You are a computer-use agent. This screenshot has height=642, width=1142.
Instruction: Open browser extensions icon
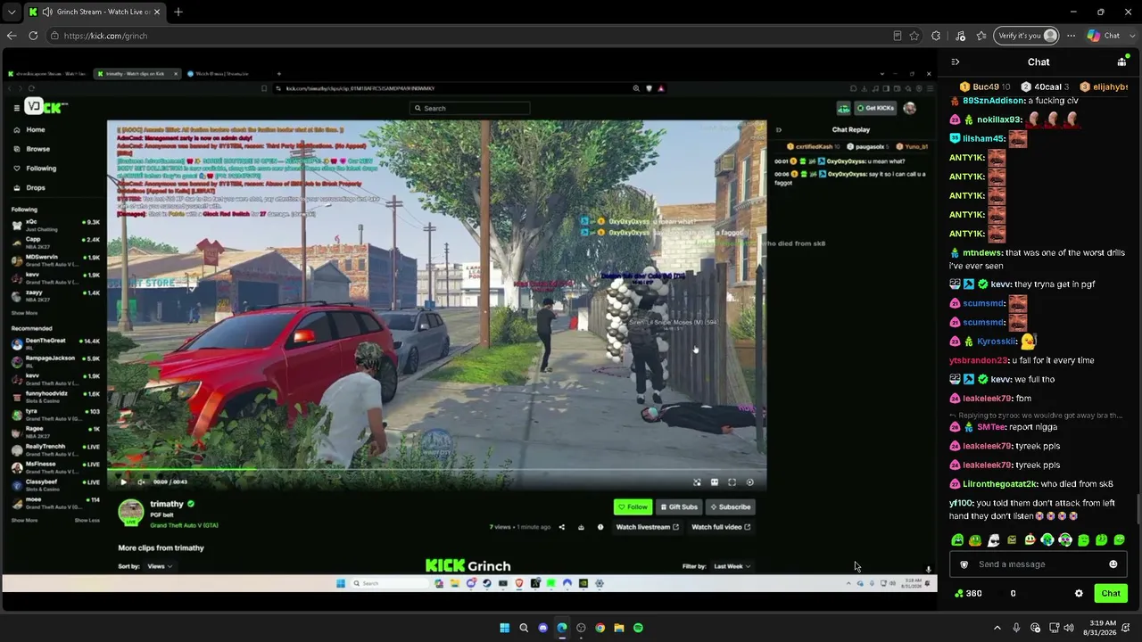click(936, 36)
